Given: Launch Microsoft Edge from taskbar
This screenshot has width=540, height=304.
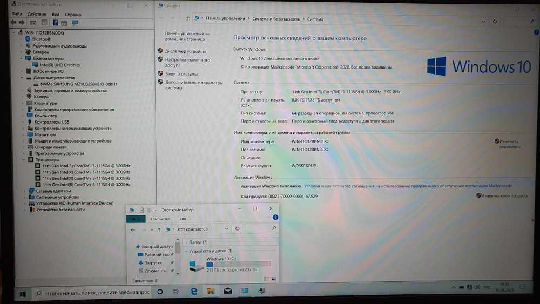Looking at the screenshot, I should tap(194, 291).
